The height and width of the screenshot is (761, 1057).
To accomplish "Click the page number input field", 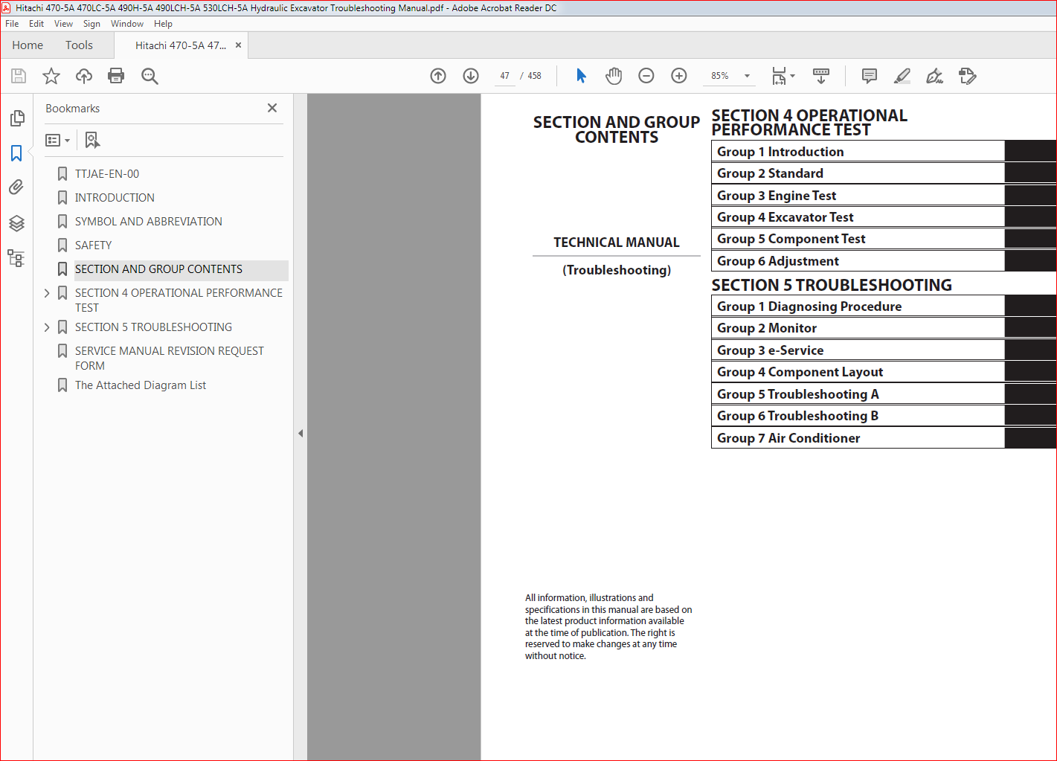I will point(504,76).
